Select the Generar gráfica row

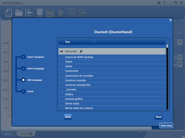click(112, 99)
